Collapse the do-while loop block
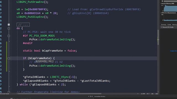Viewport: 177px width, 99px height. (9, 28)
